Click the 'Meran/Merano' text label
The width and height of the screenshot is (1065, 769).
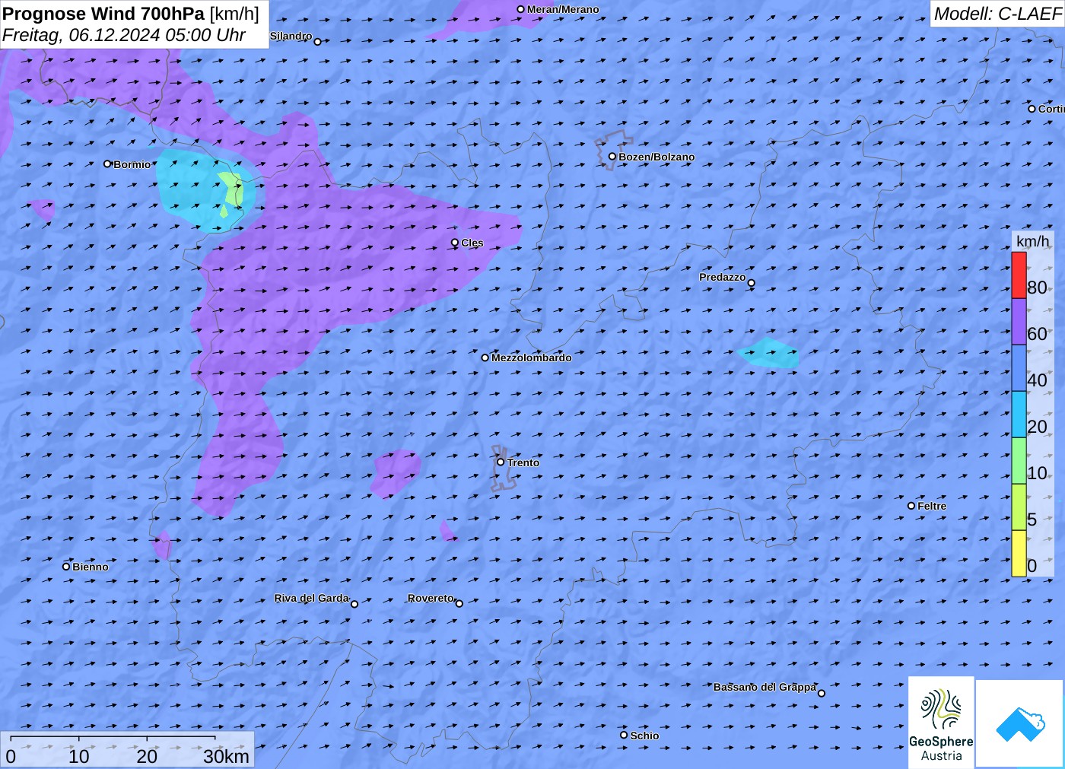click(x=563, y=9)
